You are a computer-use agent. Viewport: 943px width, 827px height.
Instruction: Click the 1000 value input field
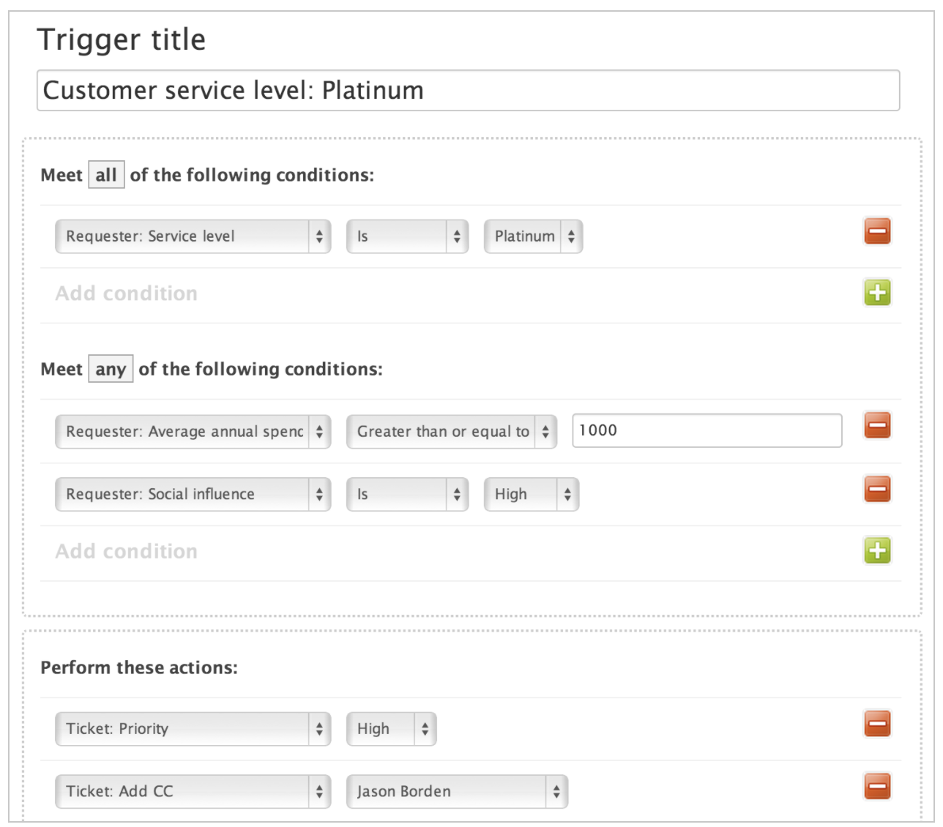[707, 430]
